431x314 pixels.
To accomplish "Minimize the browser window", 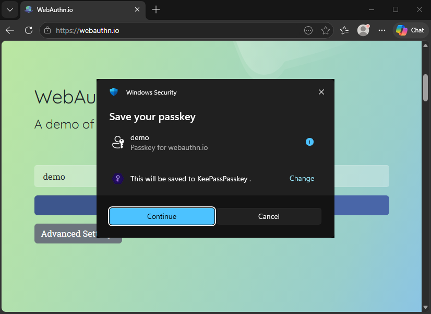I will point(372,9).
